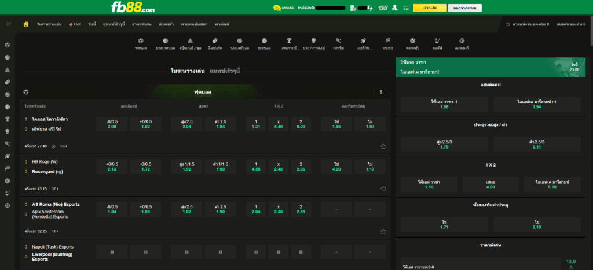Open the ในระหว่างเล่น item in the top menu
593x270 pixels.
tap(49, 24)
